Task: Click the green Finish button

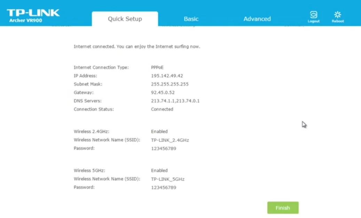Action: (x=283, y=208)
